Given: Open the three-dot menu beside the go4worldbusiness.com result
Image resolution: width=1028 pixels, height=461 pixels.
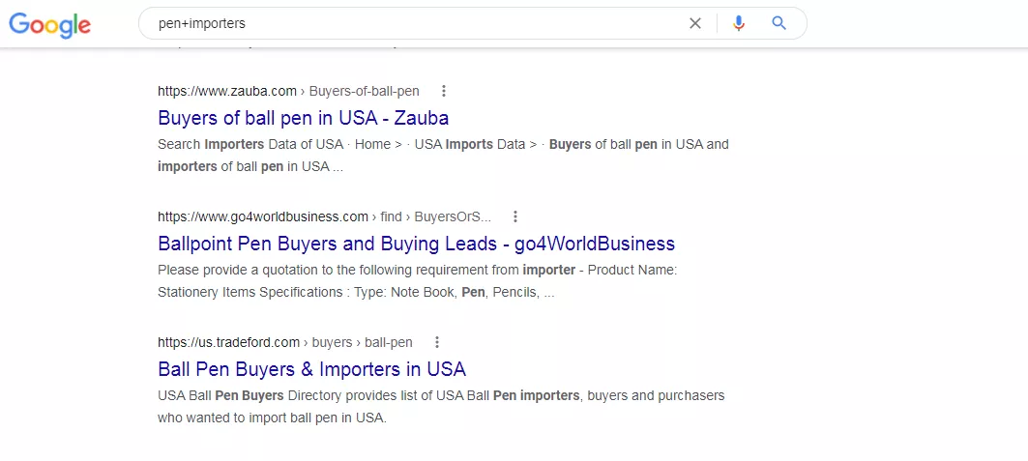Looking at the screenshot, I should [515, 216].
